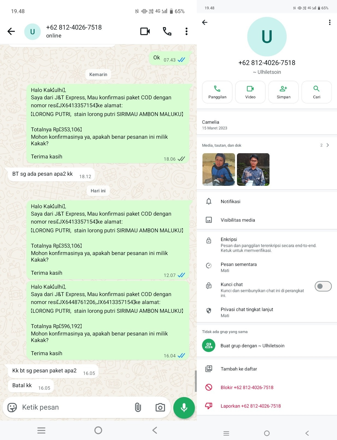Start a video call from chat header
This screenshot has height=440, width=337.
pos(145,31)
